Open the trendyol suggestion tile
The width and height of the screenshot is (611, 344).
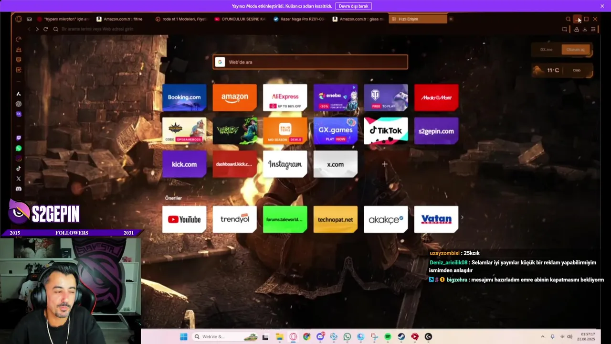(x=234, y=219)
